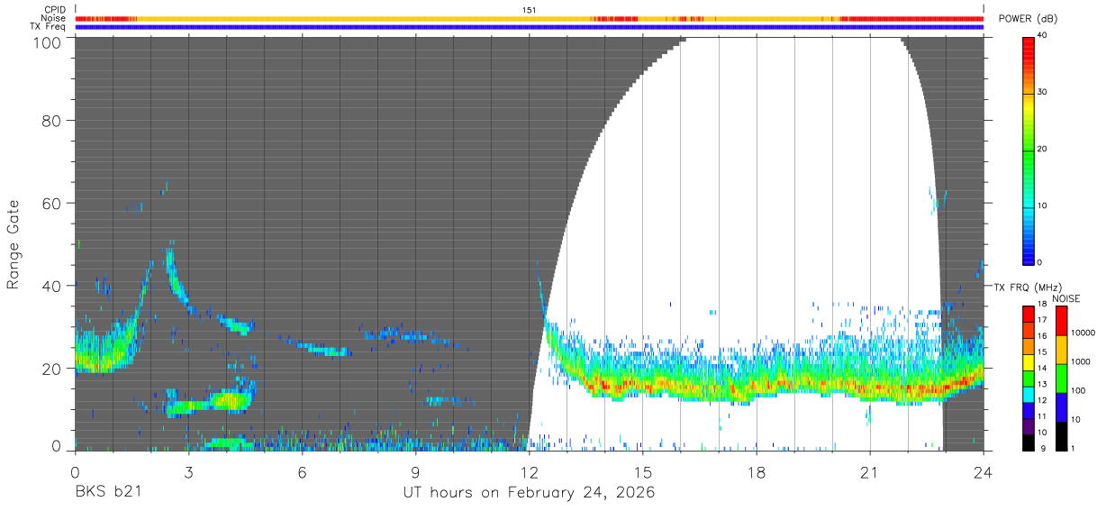Image resolution: width=1106 pixels, height=511 pixels.
Task: Click the '60' range gate axis label
Action: coord(52,204)
